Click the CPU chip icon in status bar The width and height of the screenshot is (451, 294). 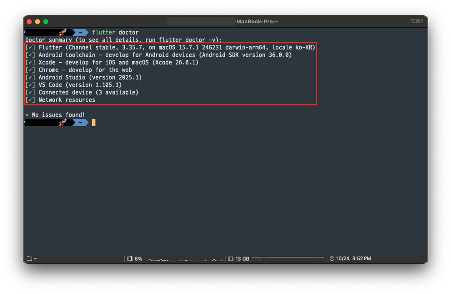click(130, 259)
